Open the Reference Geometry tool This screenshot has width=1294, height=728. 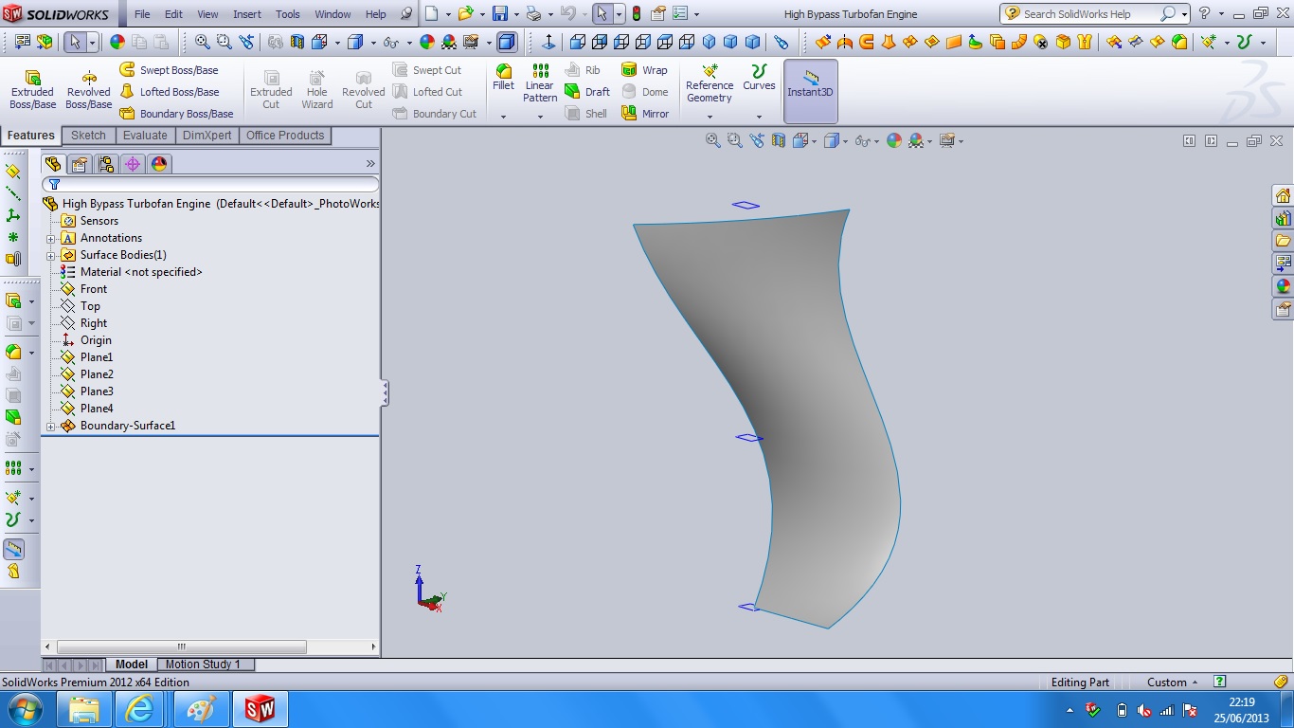pyautogui.click(x=709, y=85)
